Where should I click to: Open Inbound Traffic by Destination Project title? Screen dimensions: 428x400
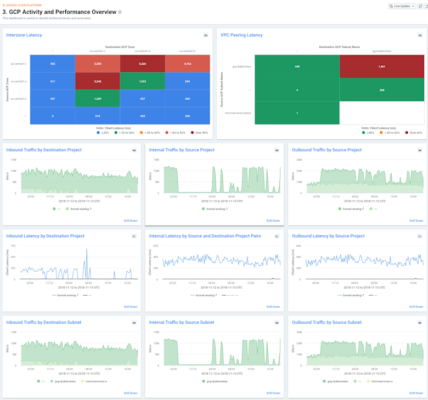pyautogui.click(x=44, y=150)
